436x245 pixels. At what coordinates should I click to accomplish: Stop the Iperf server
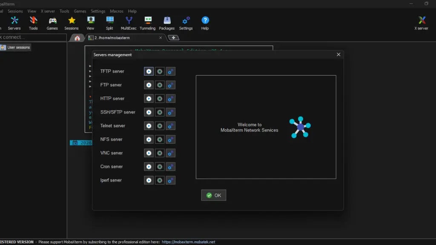[x=160, y=180]
